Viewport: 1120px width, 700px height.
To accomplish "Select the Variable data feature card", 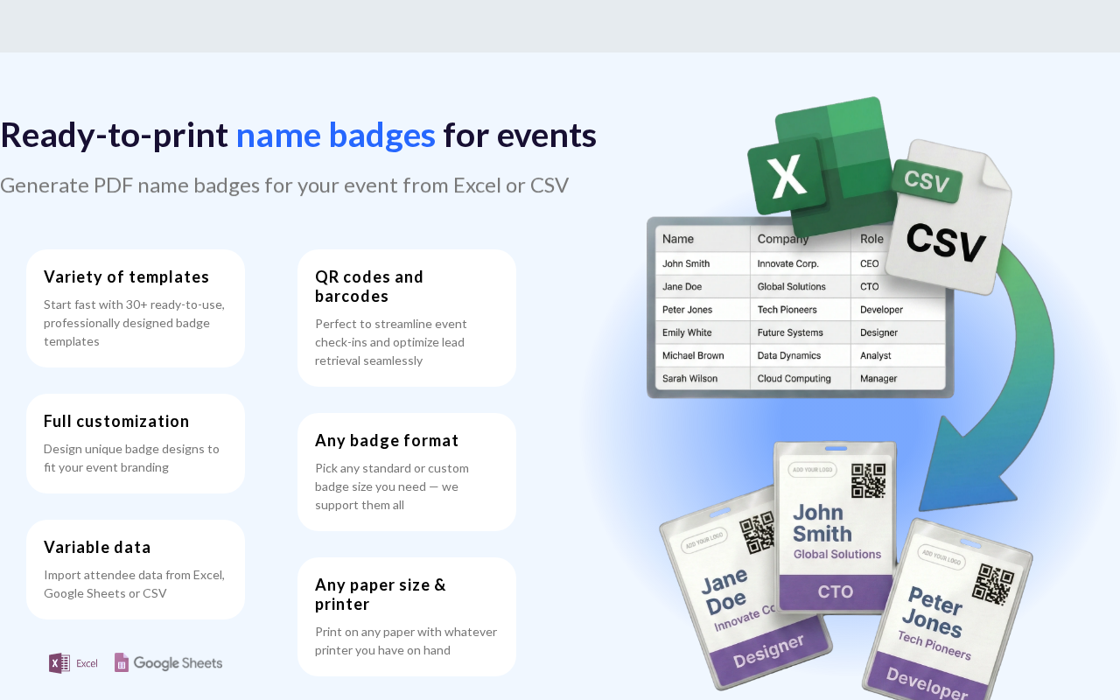I will (136, 570).
